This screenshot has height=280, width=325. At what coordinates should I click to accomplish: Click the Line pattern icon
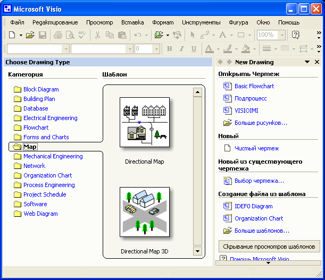[x=285, y=49]
